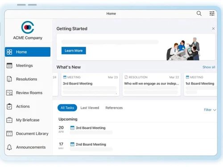
Task: Click the My Briefcase icon
Action: [x=9, y=120]
